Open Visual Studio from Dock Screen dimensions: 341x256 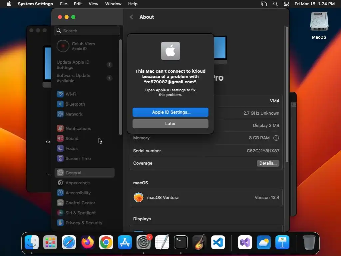(x=245, y=242)
